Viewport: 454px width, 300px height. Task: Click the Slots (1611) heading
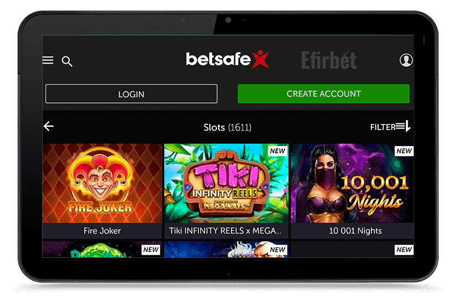pyautogui.click(x=228, y=127)
